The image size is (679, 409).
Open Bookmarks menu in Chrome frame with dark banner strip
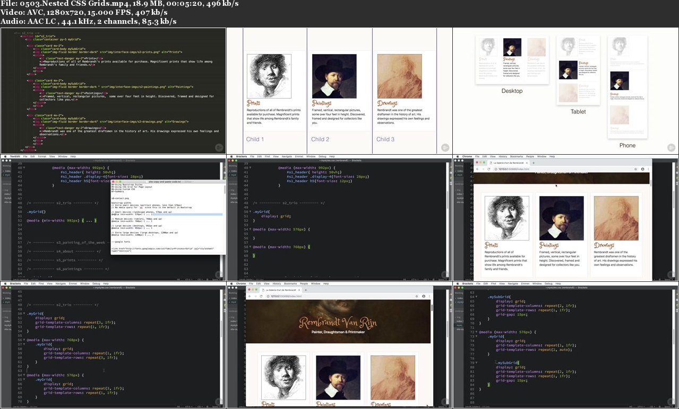click(517, 156)
